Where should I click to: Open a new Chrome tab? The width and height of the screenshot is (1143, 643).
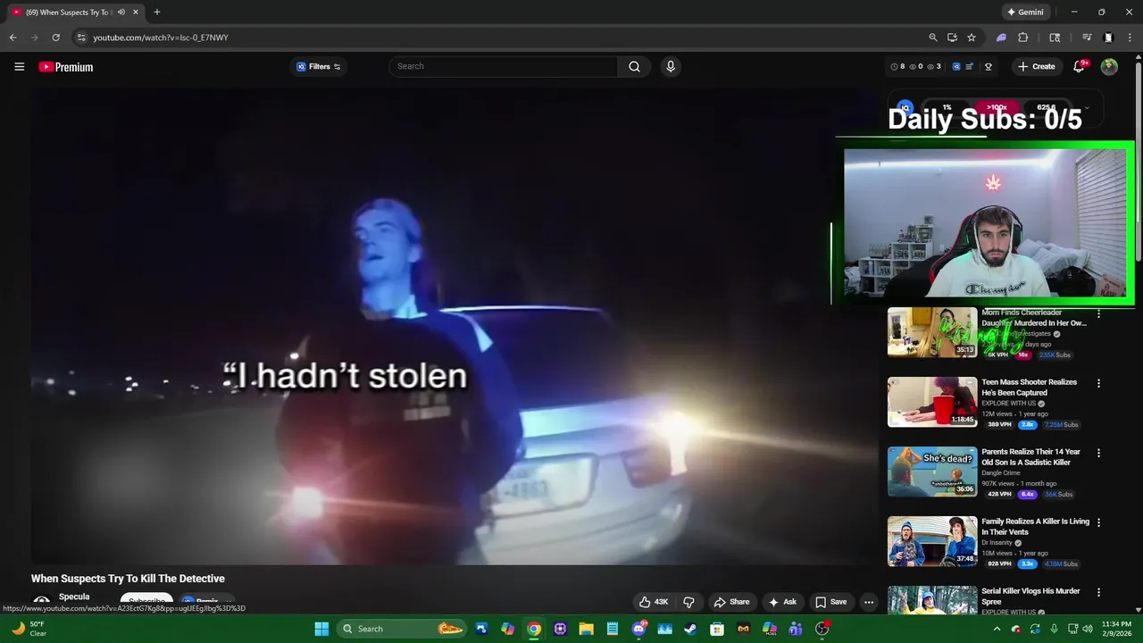click(157, 13)
